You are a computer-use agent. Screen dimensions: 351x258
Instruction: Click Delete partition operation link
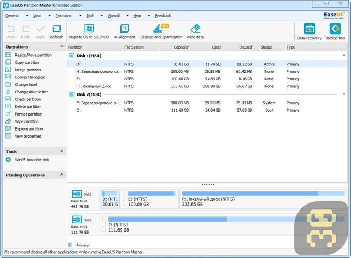tap(28, 107)
